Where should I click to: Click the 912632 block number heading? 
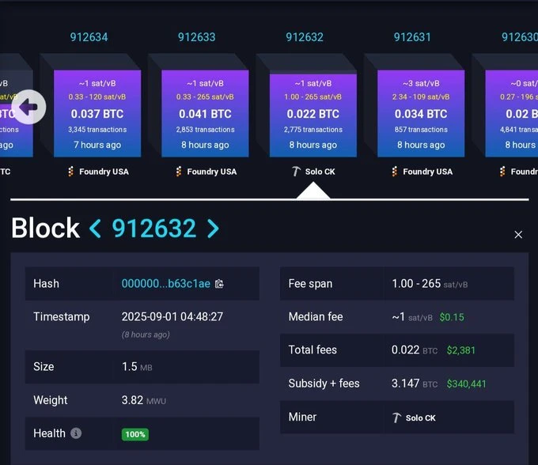(153, 229)
